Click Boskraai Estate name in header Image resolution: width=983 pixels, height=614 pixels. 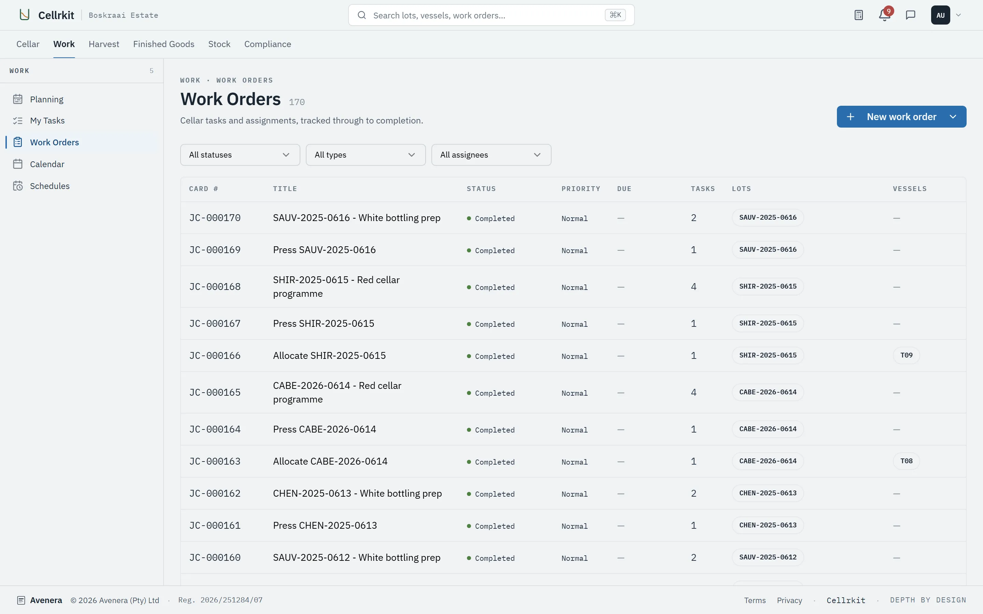click(x=124, y=15)
